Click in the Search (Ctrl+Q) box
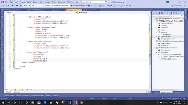Screen dimensions: 188x105 (x=94, y=2)
